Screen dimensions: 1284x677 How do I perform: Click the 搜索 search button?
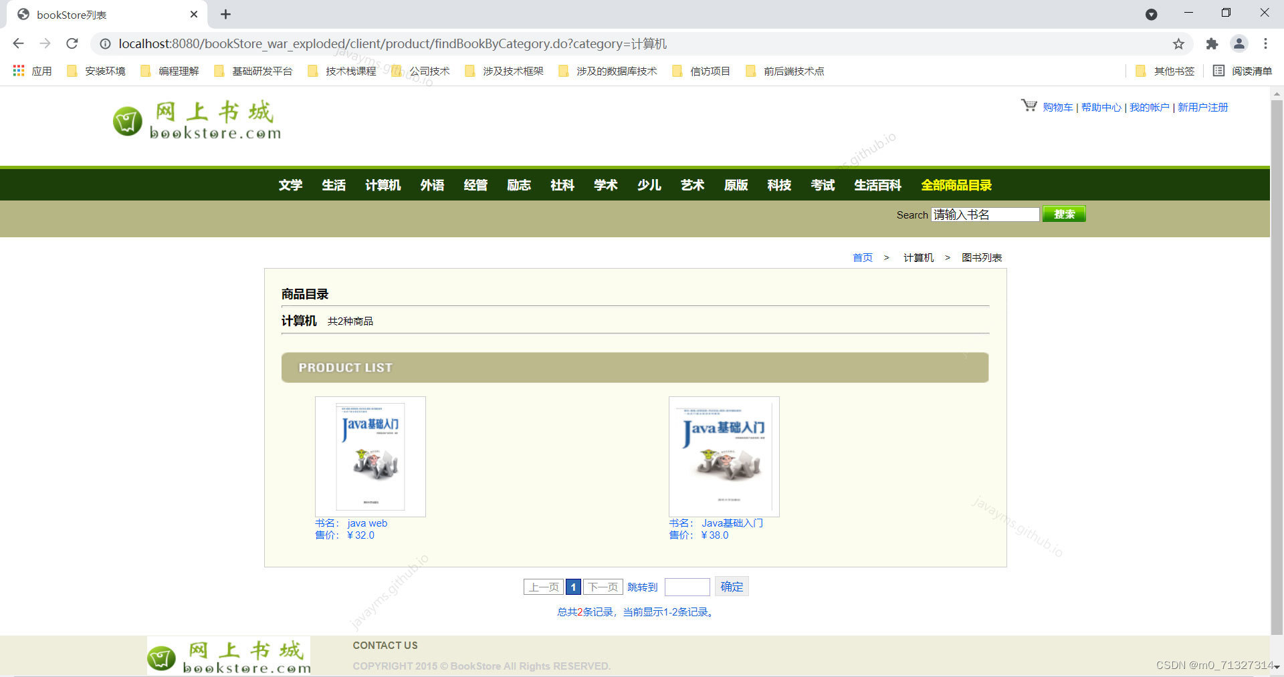(1063, 214)
